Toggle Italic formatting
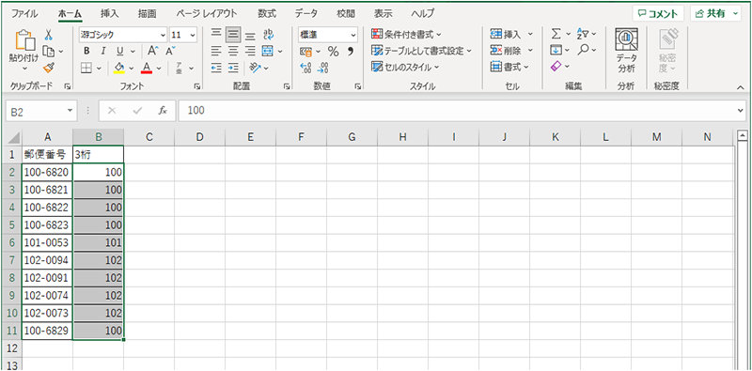 (x=102, y=51)
